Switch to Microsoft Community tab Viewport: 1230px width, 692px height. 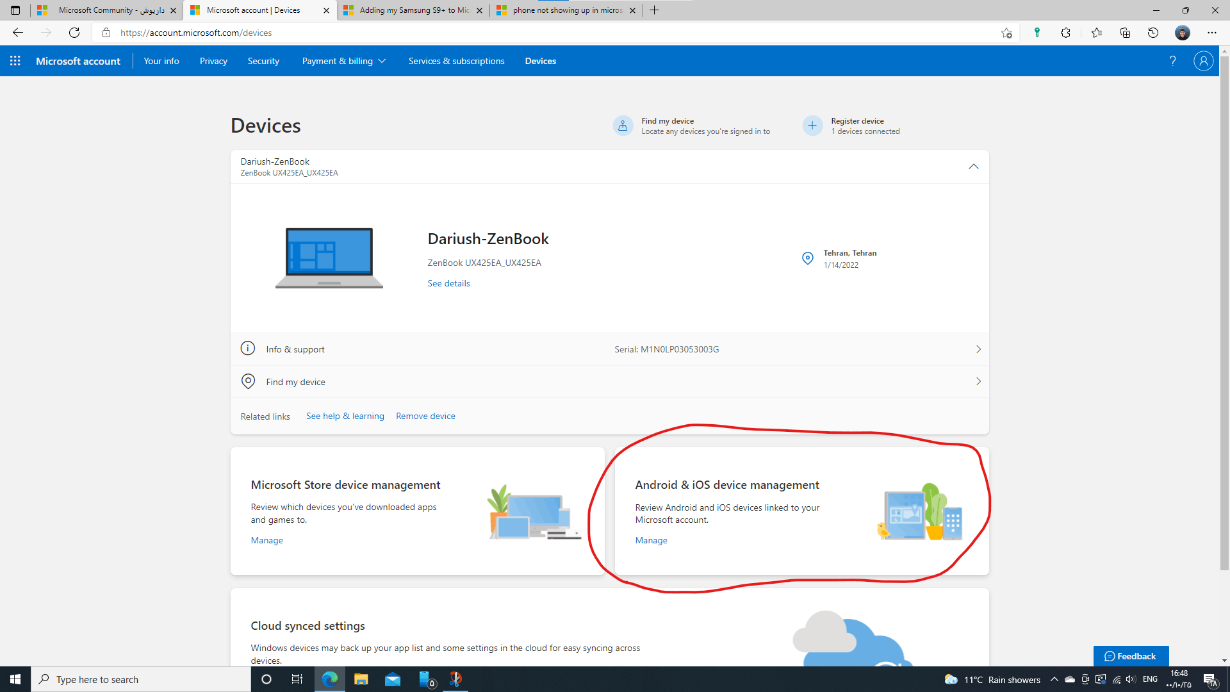click(106, 10)
